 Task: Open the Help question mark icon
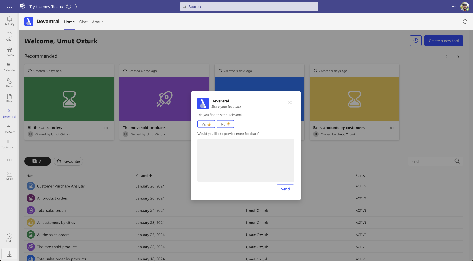tap(9, 238)
